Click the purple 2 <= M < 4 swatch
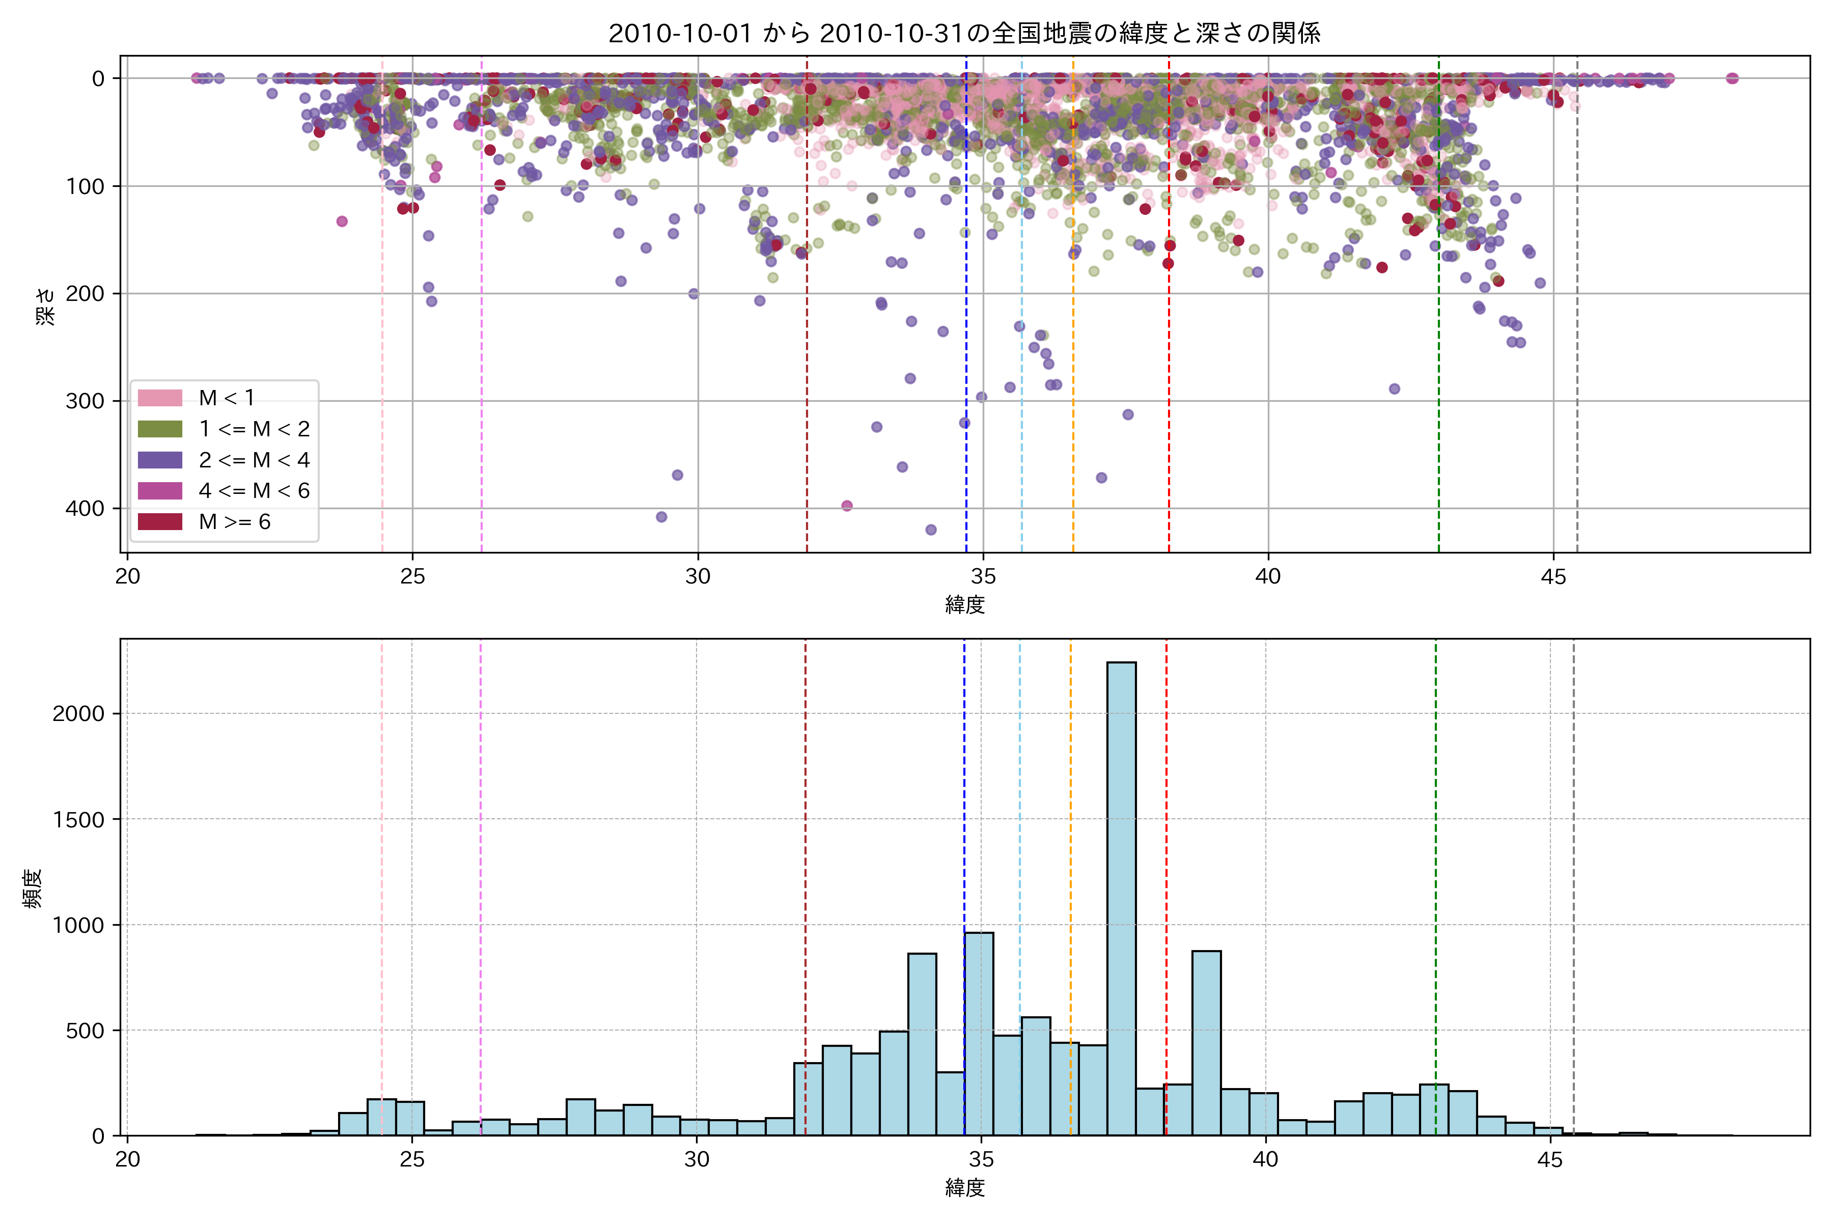The width and height of the screenshot is (1833, 1222). (160, 460)
